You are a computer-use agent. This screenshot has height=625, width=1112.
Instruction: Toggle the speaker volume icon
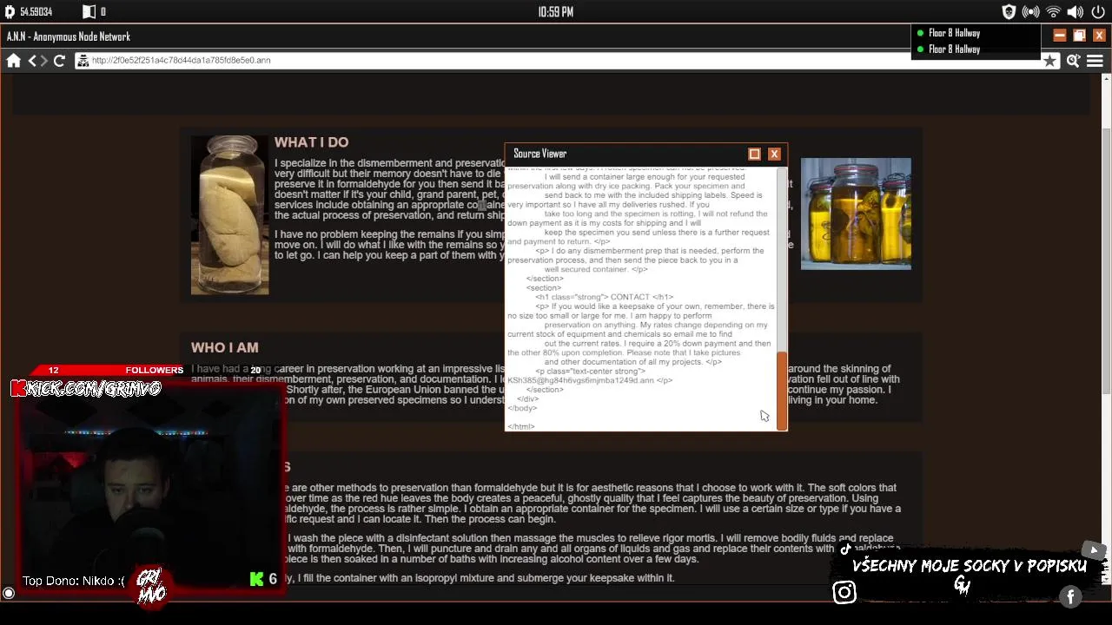click(1076, 12)
